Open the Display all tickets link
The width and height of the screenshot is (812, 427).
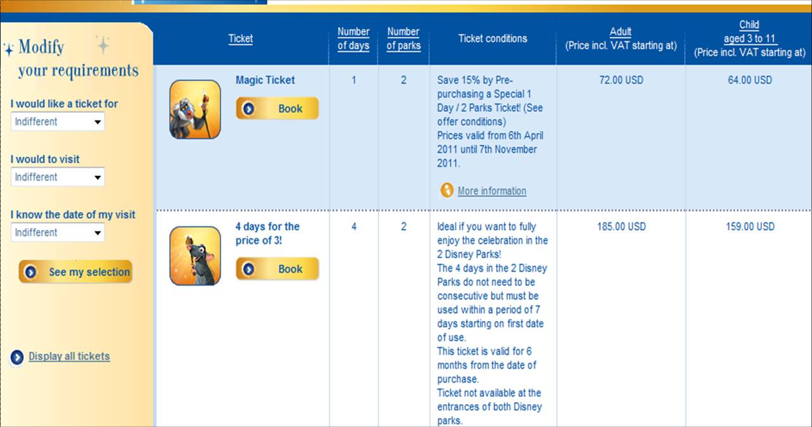click(69, 356)
